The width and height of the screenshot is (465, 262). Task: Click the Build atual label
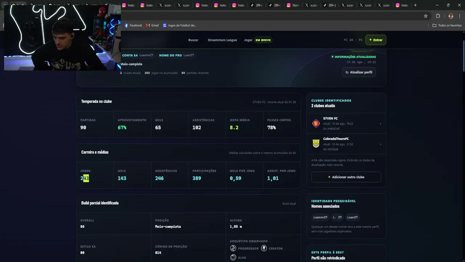click(289, 204)
